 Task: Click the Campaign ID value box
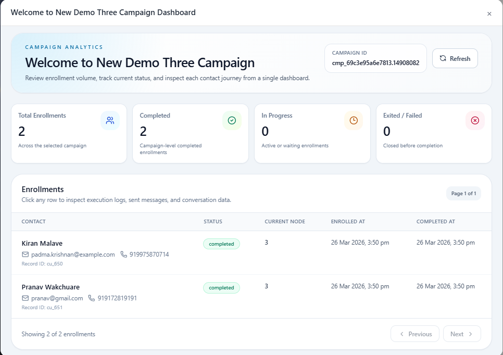(x=375, y=58)
